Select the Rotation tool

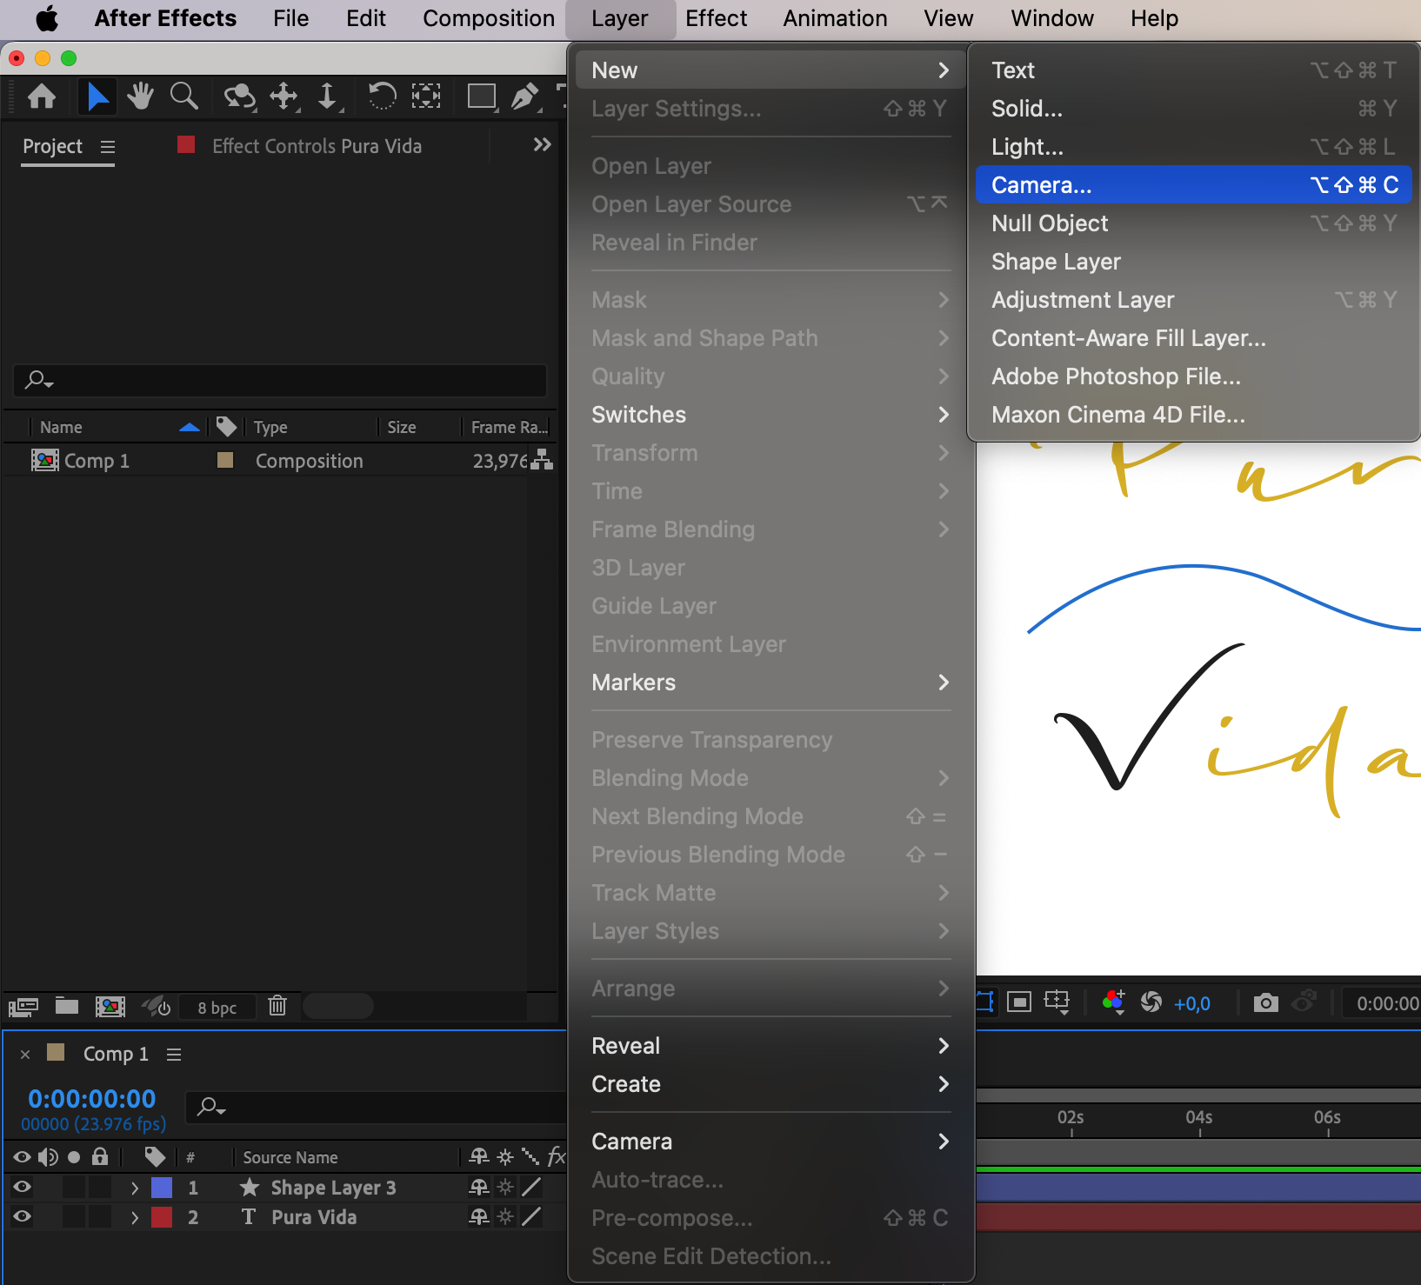(x=382, y=96)
